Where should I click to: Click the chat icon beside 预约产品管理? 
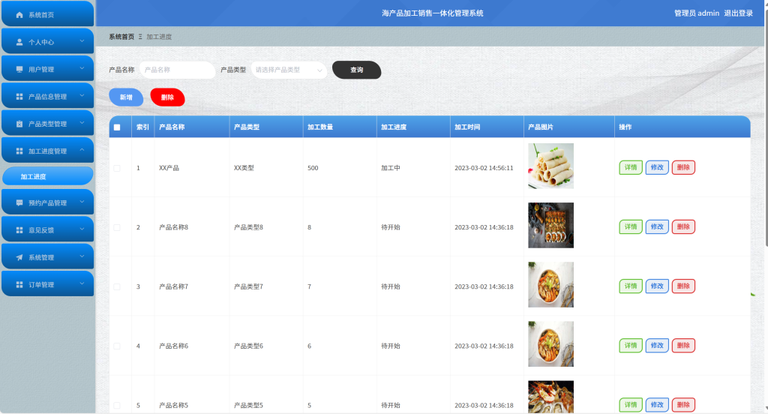coord(19,202)
